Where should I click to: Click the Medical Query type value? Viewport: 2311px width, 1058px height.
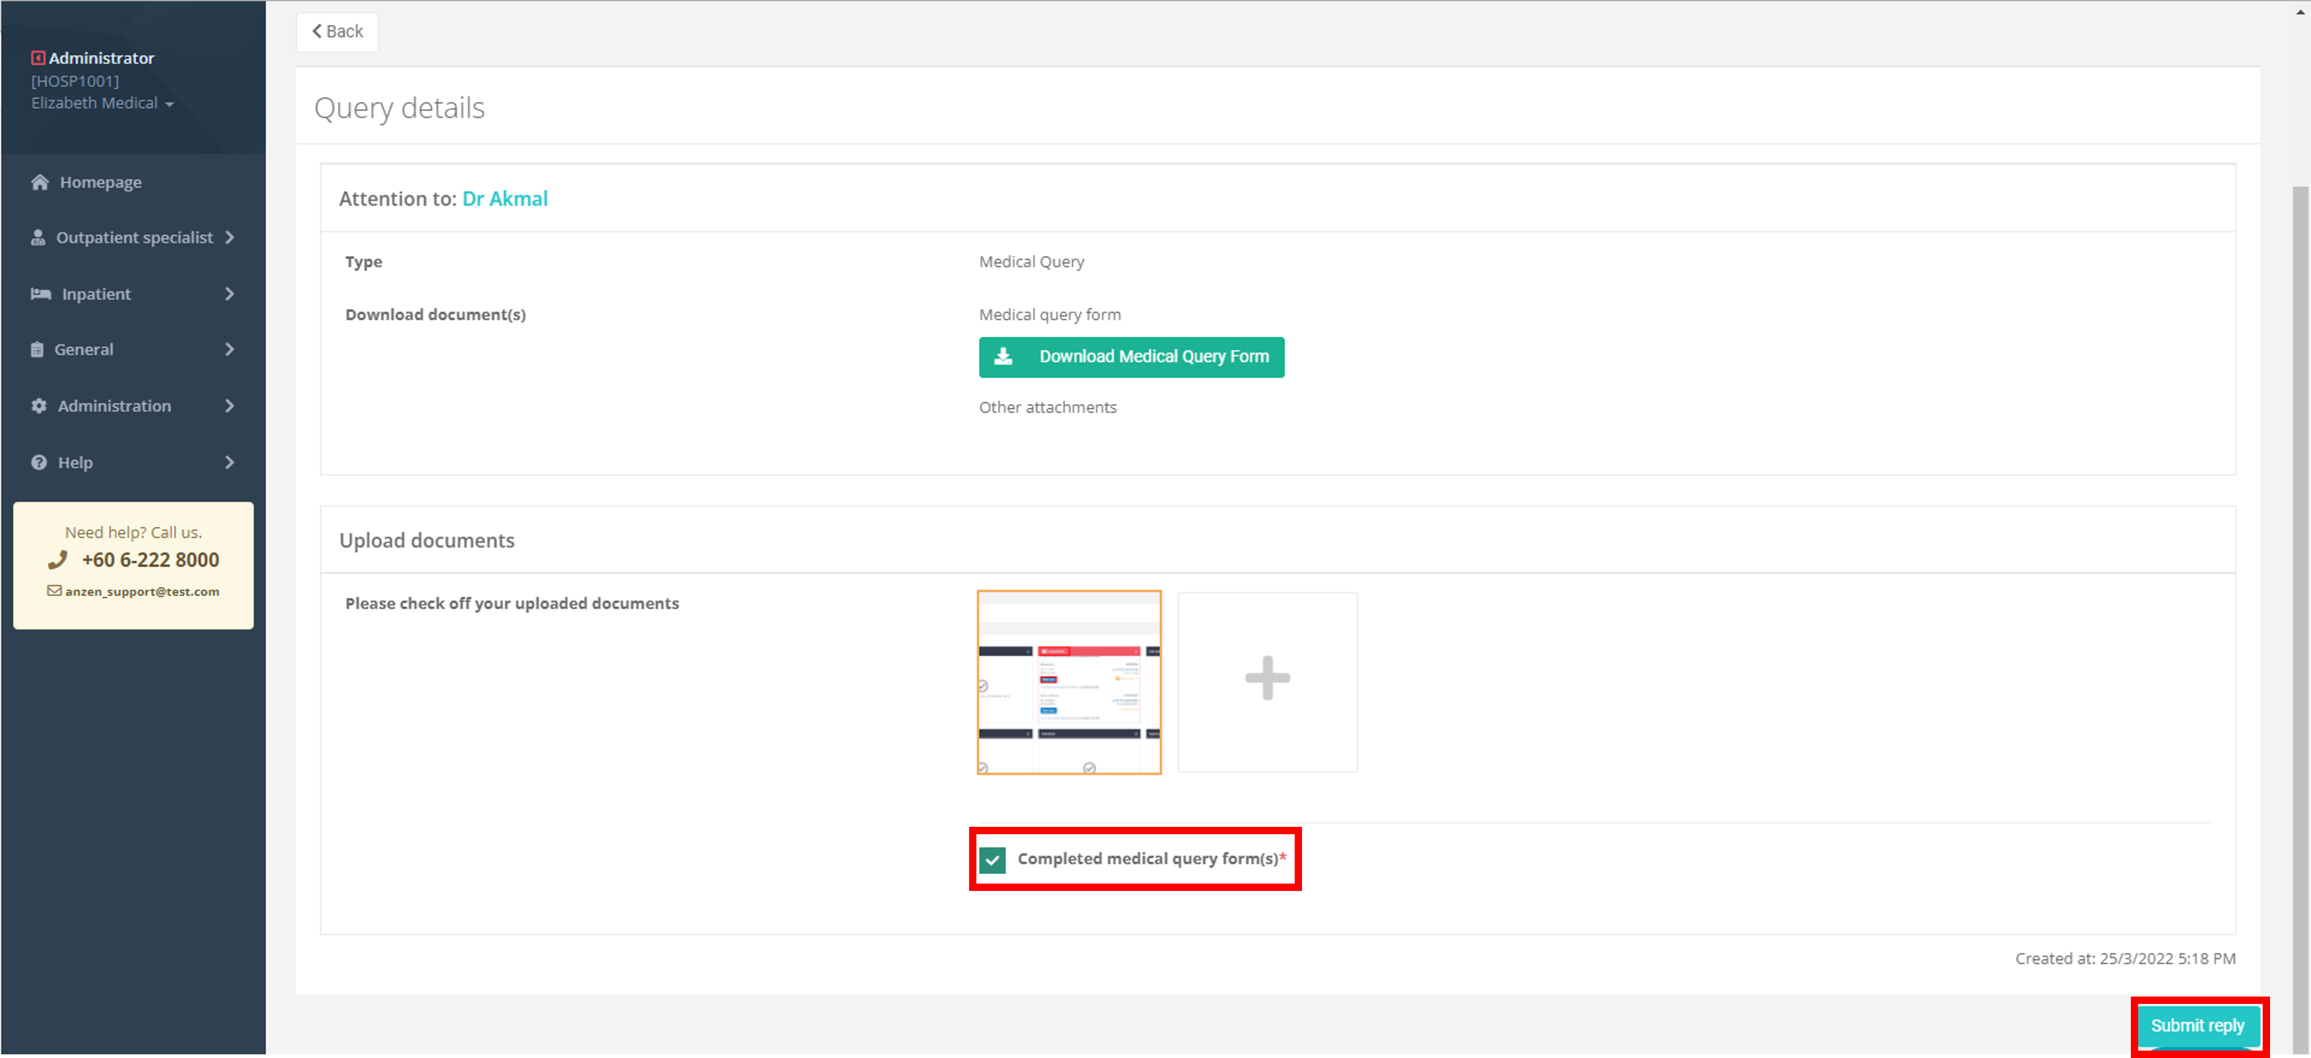(1032, 262)
